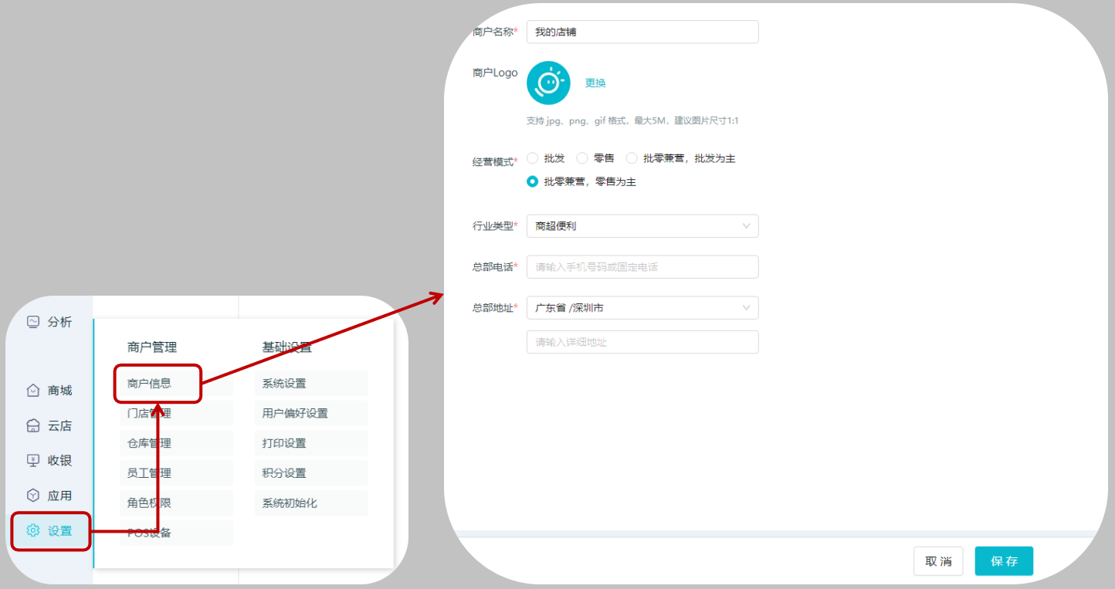Open 积分设置 menu item
The width and height of the screenshot is (1115, 589).
(x=311, y=473)
